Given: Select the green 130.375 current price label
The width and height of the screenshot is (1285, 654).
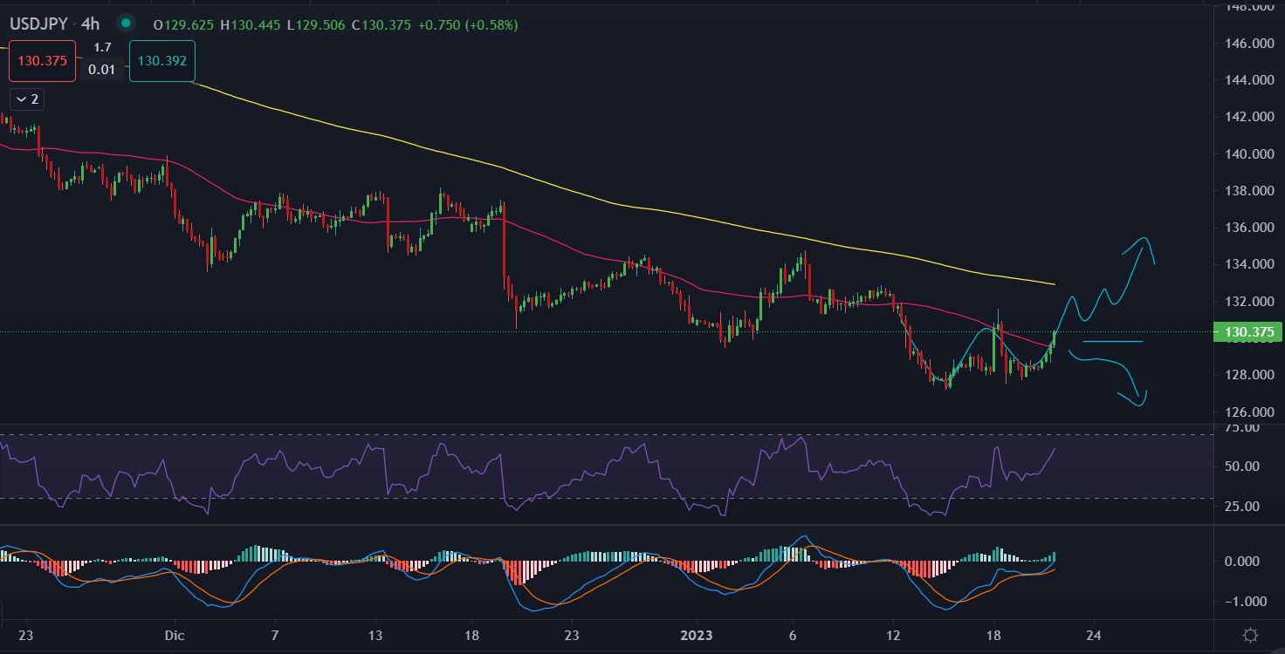Looking at the screenshot, I should pos(1248,331).
